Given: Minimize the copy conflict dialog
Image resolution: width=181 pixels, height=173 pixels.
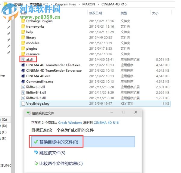Looking at the screenshot, I should [112, 112].
